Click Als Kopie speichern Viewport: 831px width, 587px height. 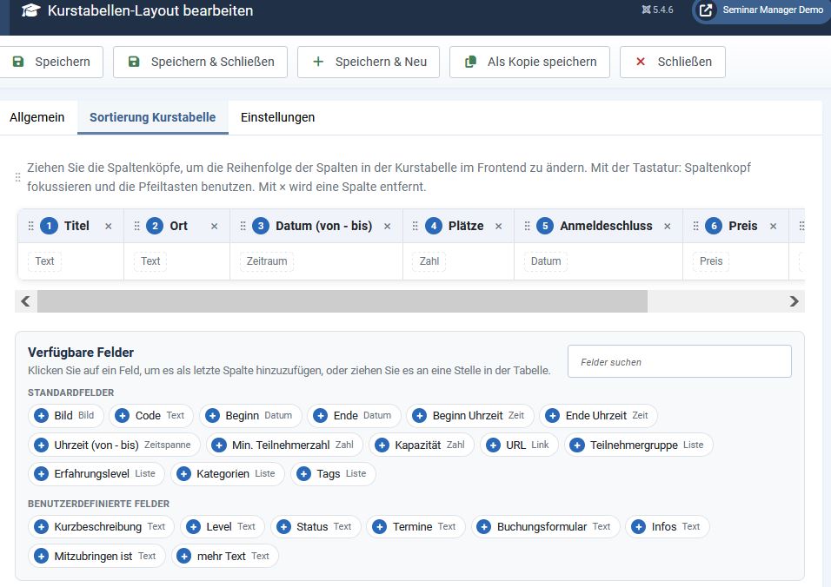click(529, 62)
